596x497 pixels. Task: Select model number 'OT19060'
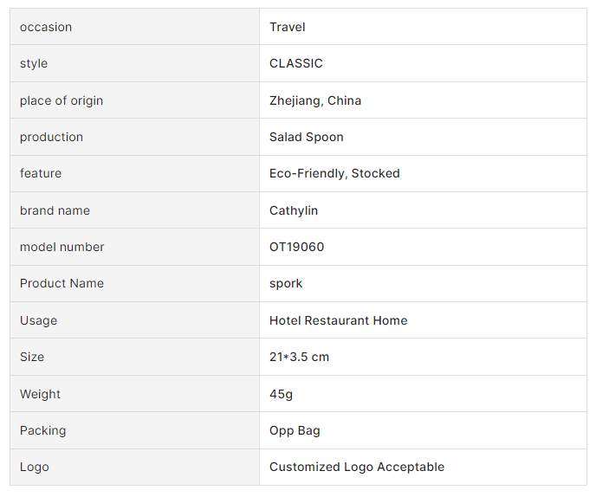coord(297,247)
